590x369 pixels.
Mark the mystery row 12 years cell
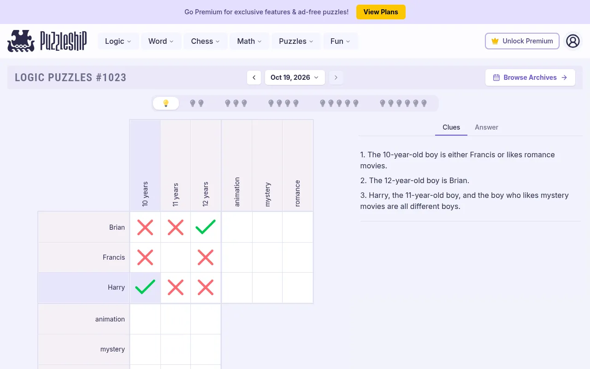pyautogui.click(x=206, y=349)
